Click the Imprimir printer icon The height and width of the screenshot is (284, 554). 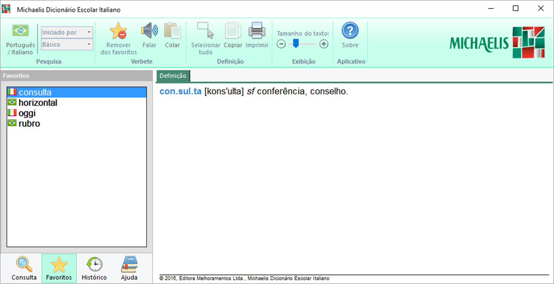click(x=257, y=31)
